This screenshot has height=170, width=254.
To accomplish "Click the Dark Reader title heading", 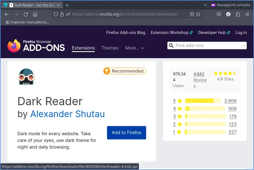I will coord(50,101).
